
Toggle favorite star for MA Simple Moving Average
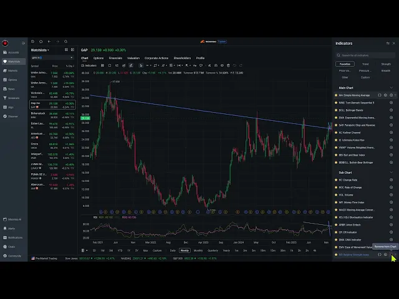point(336,95)
